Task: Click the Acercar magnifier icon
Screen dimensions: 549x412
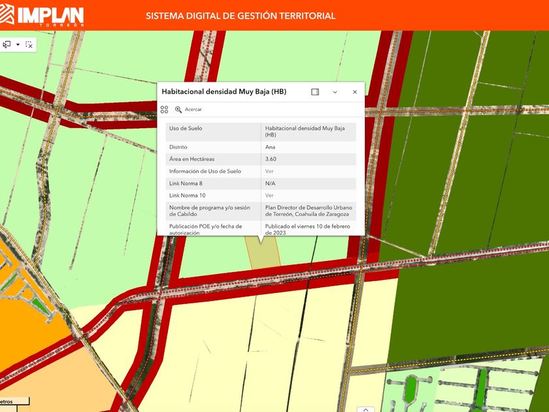Action: pyautogui.click(x=178, y=110)
